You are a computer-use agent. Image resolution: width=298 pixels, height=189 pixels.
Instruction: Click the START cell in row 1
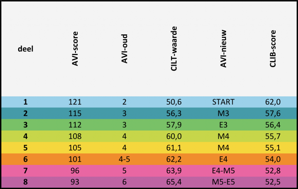(x=223, y=102)
